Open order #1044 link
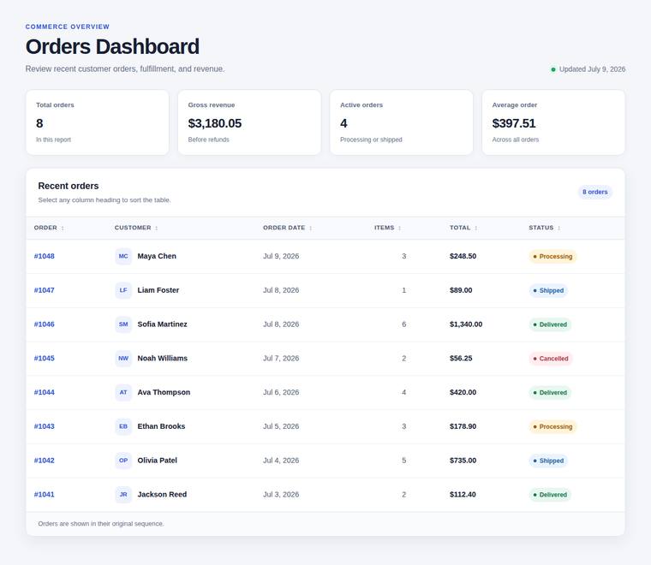 coord(44,392)
